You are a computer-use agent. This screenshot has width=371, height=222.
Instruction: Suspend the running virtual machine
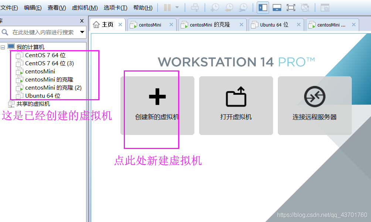tap(168, 7)
